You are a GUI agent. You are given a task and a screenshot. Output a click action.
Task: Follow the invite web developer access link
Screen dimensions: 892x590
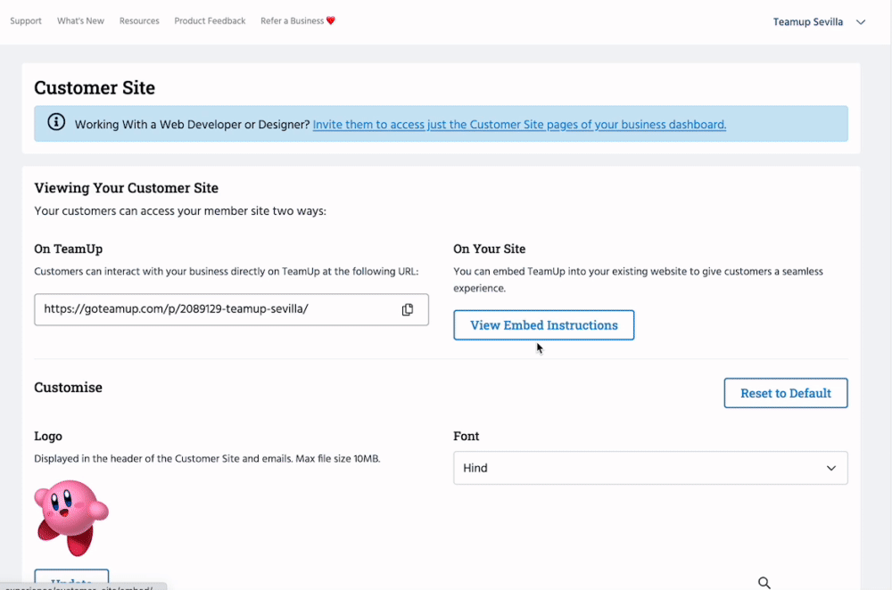(519, 125)
